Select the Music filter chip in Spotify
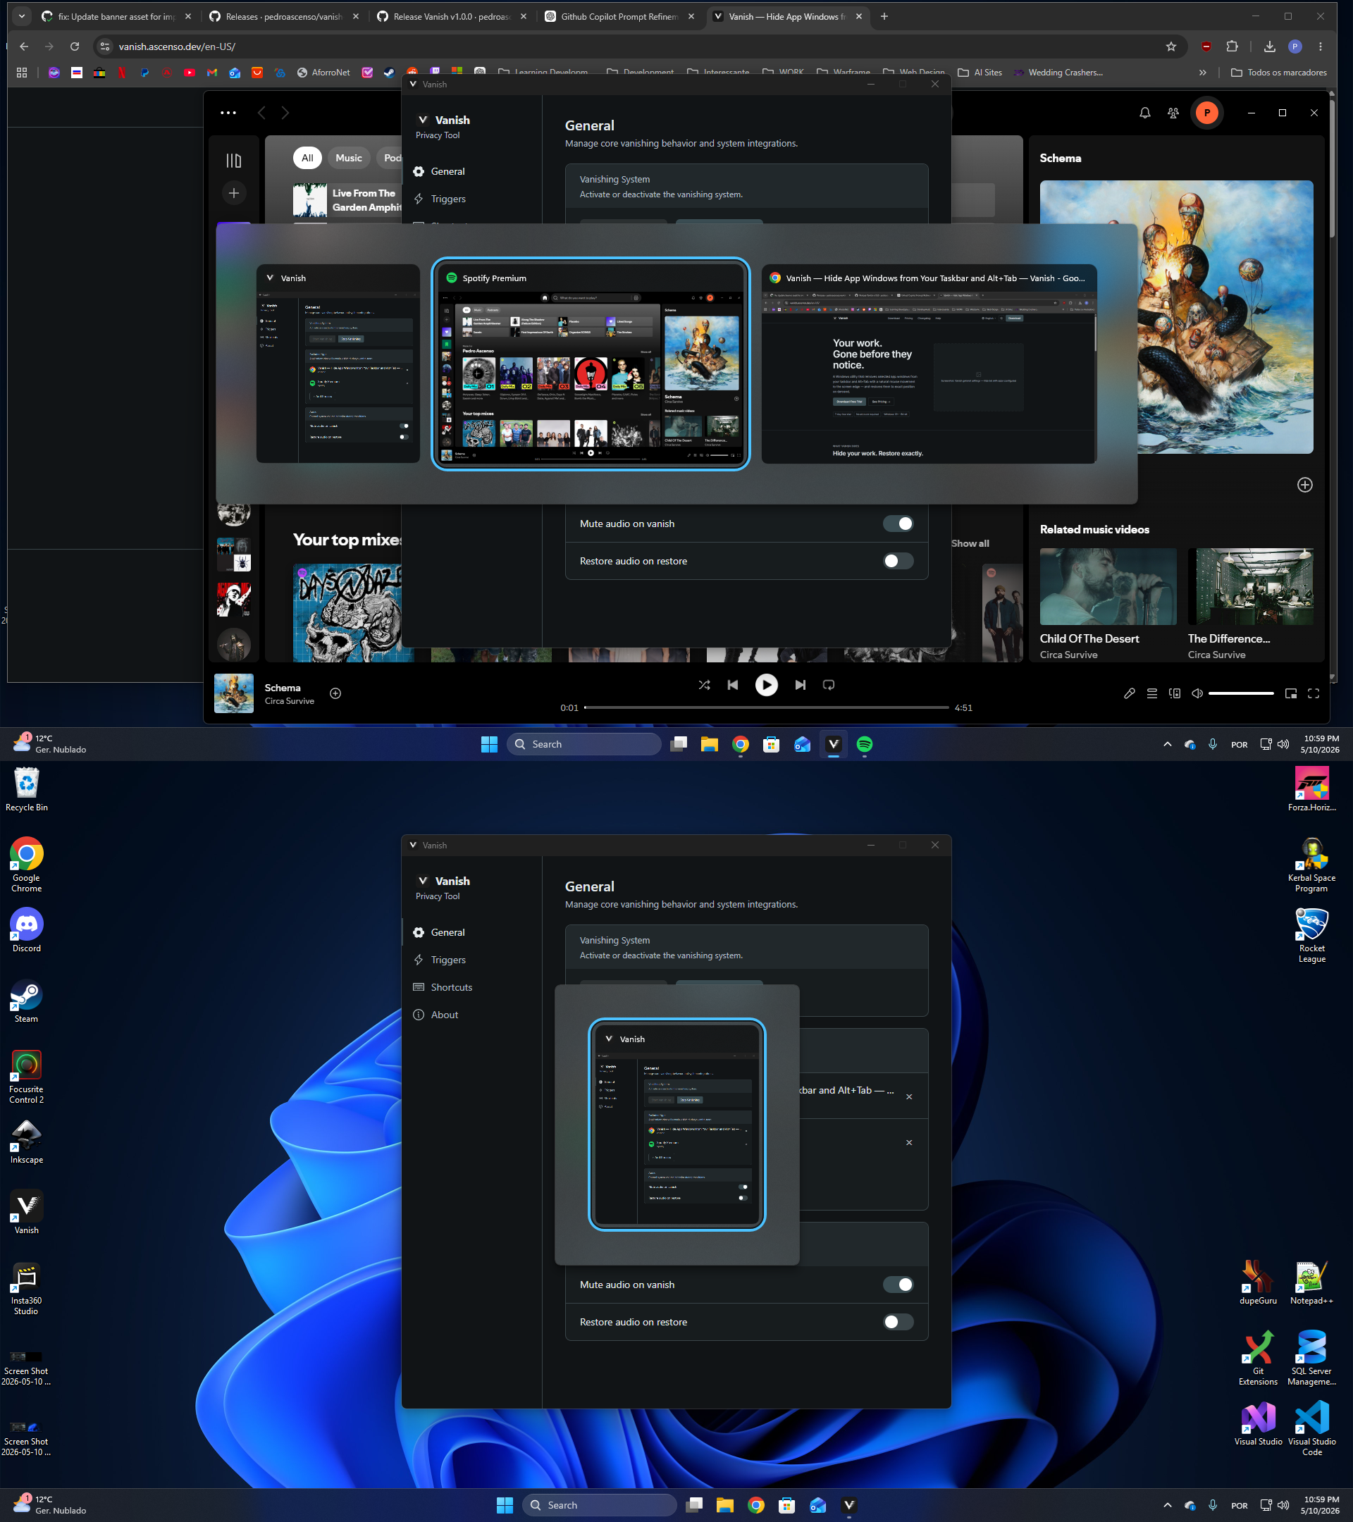 point(349,158)
